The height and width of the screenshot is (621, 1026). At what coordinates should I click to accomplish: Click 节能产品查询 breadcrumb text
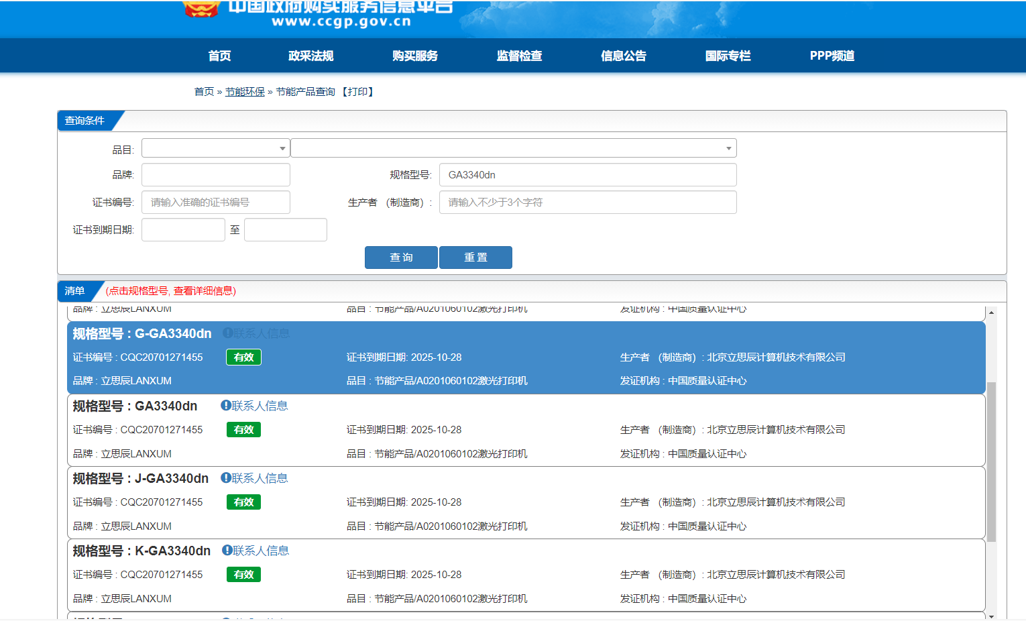click(x=305, y=92)
